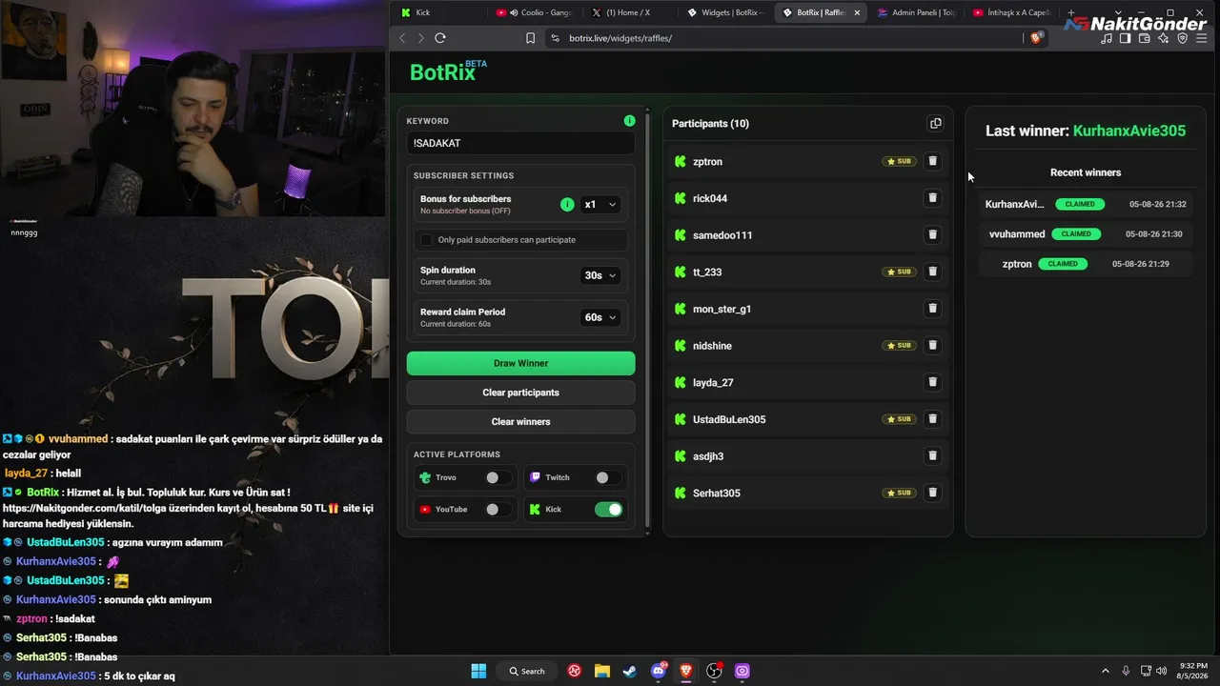Click the subscriber bonus info icon
The height and width of the screenshot is (686, 1220).
567,204
